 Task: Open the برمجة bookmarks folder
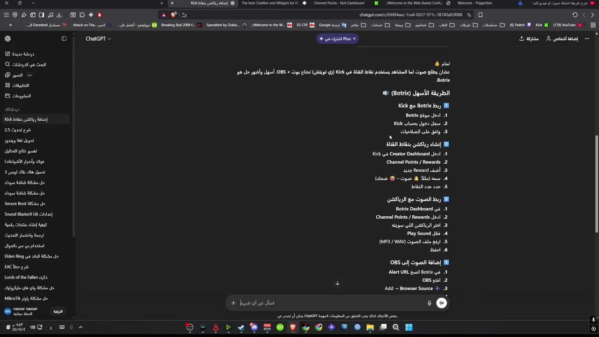click(403, 25)
